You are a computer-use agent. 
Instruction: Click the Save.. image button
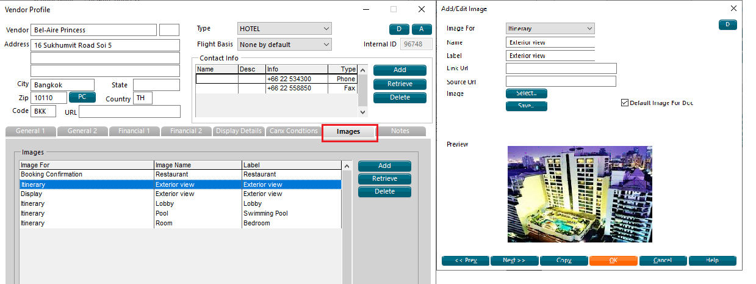[x=527, y=106]
